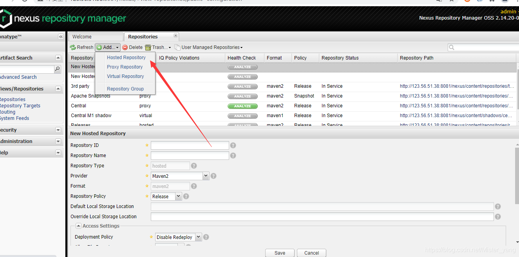The width and height of the screenshot is (519, 257).
Task: Click Analyze button for Central row
Action: 242,106
